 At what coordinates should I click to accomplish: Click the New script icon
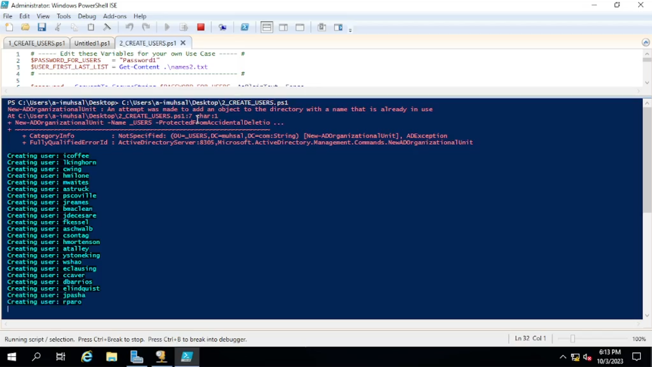[9, 28]
